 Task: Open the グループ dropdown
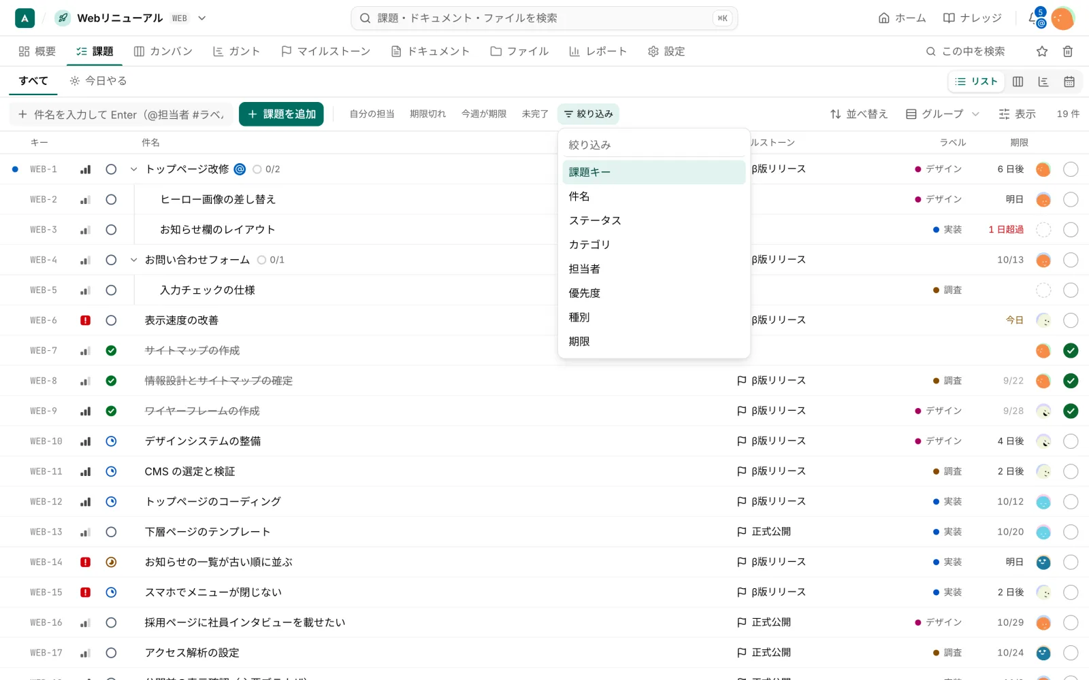(942, 114)
